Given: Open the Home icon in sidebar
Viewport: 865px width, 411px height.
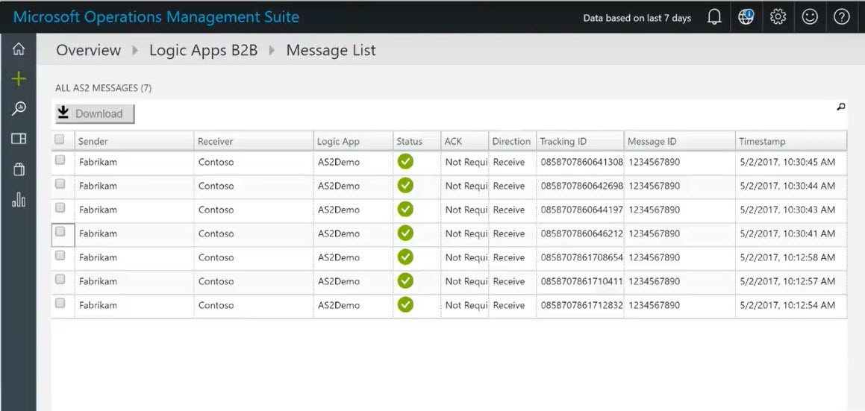Looking at the screenshot, I should pyautogui.click(x=18, y=49).
